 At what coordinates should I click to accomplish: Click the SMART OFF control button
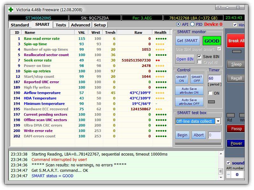pos(197,79)
